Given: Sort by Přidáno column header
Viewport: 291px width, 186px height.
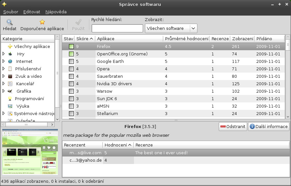Looking at the screenshot, I should pos(269,39).
